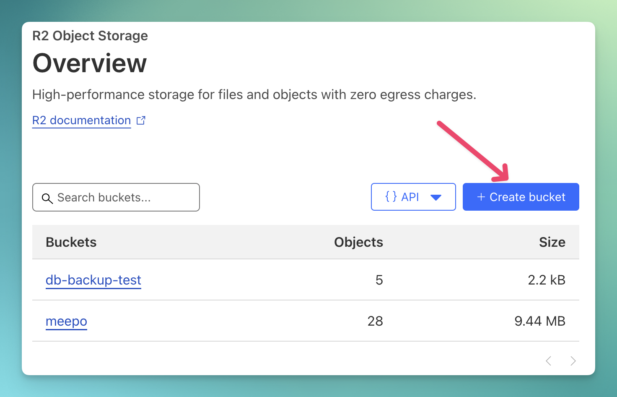Screen dimensions: 617x397
Task: Click the search magnifier icon
Action: [x=47, y=198]
